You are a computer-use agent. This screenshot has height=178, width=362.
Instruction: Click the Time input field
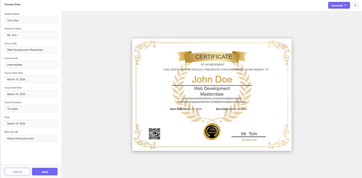(31, 123)
